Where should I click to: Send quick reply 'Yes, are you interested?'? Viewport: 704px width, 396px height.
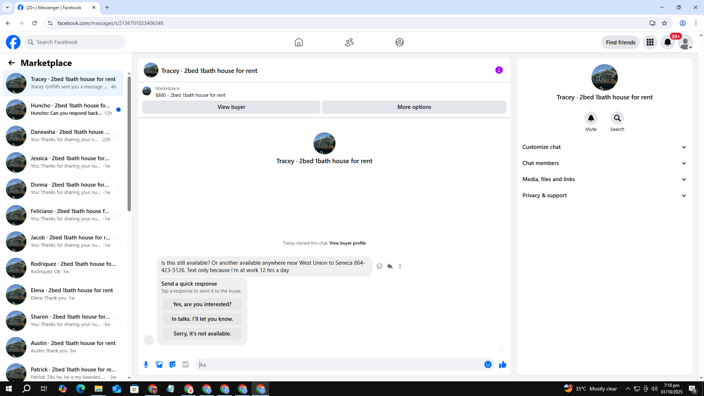[x=202, y=304]
